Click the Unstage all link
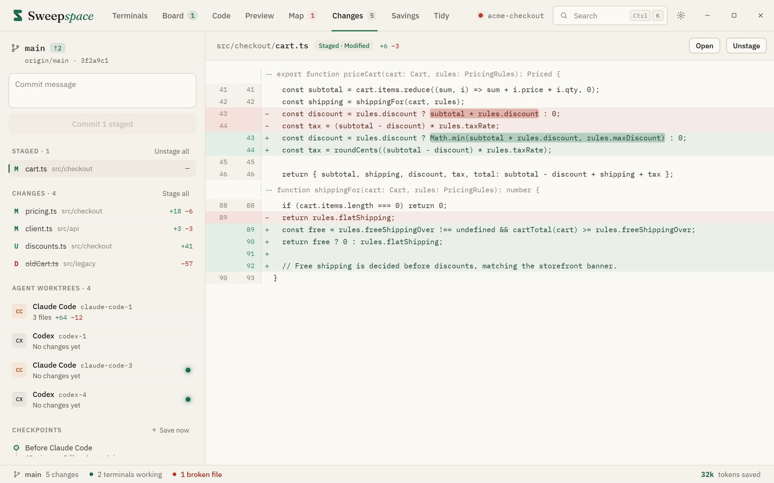The height and width of the screenshot is (483, 774). pyautogui.click(x=172, y=151)
